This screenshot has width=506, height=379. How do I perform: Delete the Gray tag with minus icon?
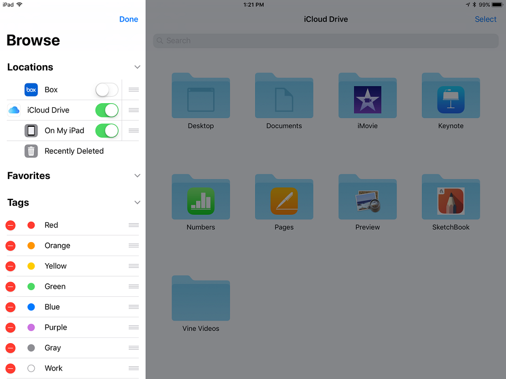(11, 348)
